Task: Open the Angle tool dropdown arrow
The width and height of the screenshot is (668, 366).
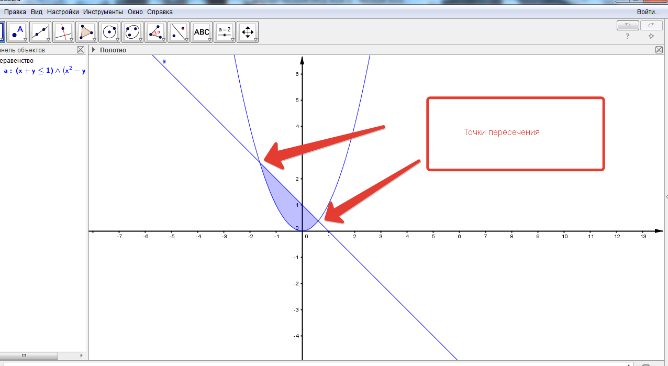Action: tap(163, 40)
